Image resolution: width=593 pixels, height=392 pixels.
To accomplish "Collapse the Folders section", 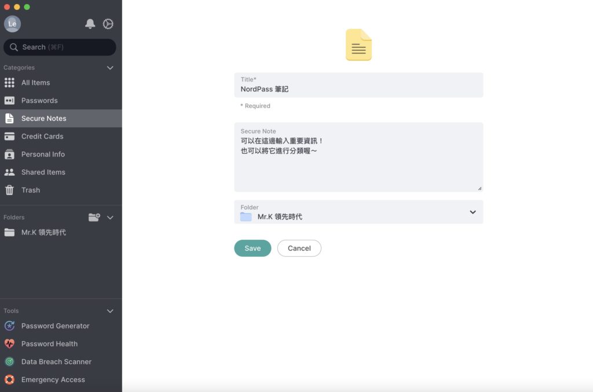I will 110,217.
